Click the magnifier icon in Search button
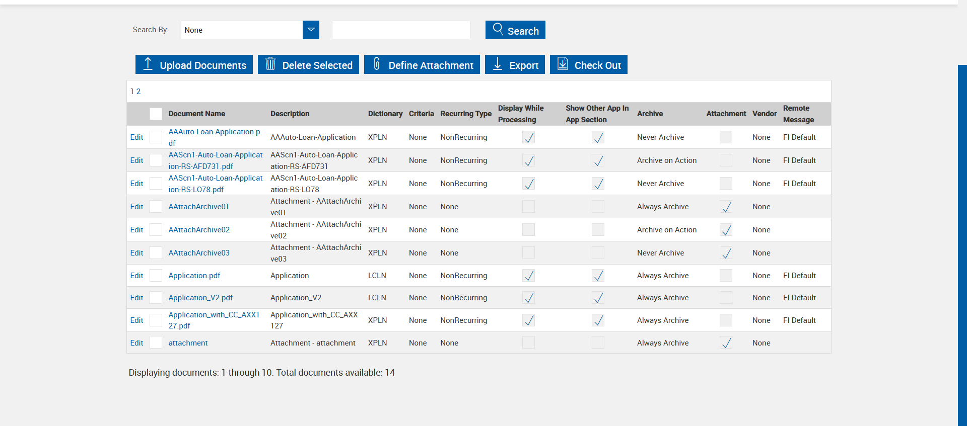 (x=498, y=29)
